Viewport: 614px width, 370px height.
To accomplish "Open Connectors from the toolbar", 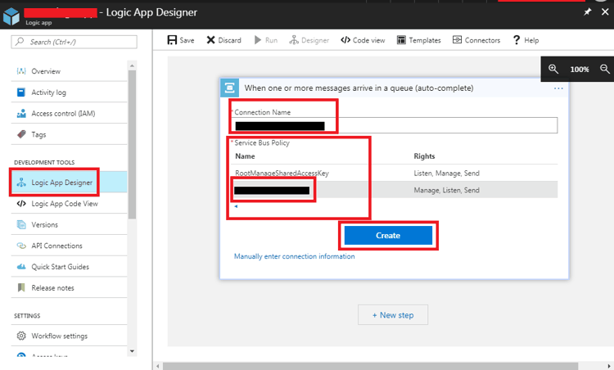I will click(x=476, y=40).
